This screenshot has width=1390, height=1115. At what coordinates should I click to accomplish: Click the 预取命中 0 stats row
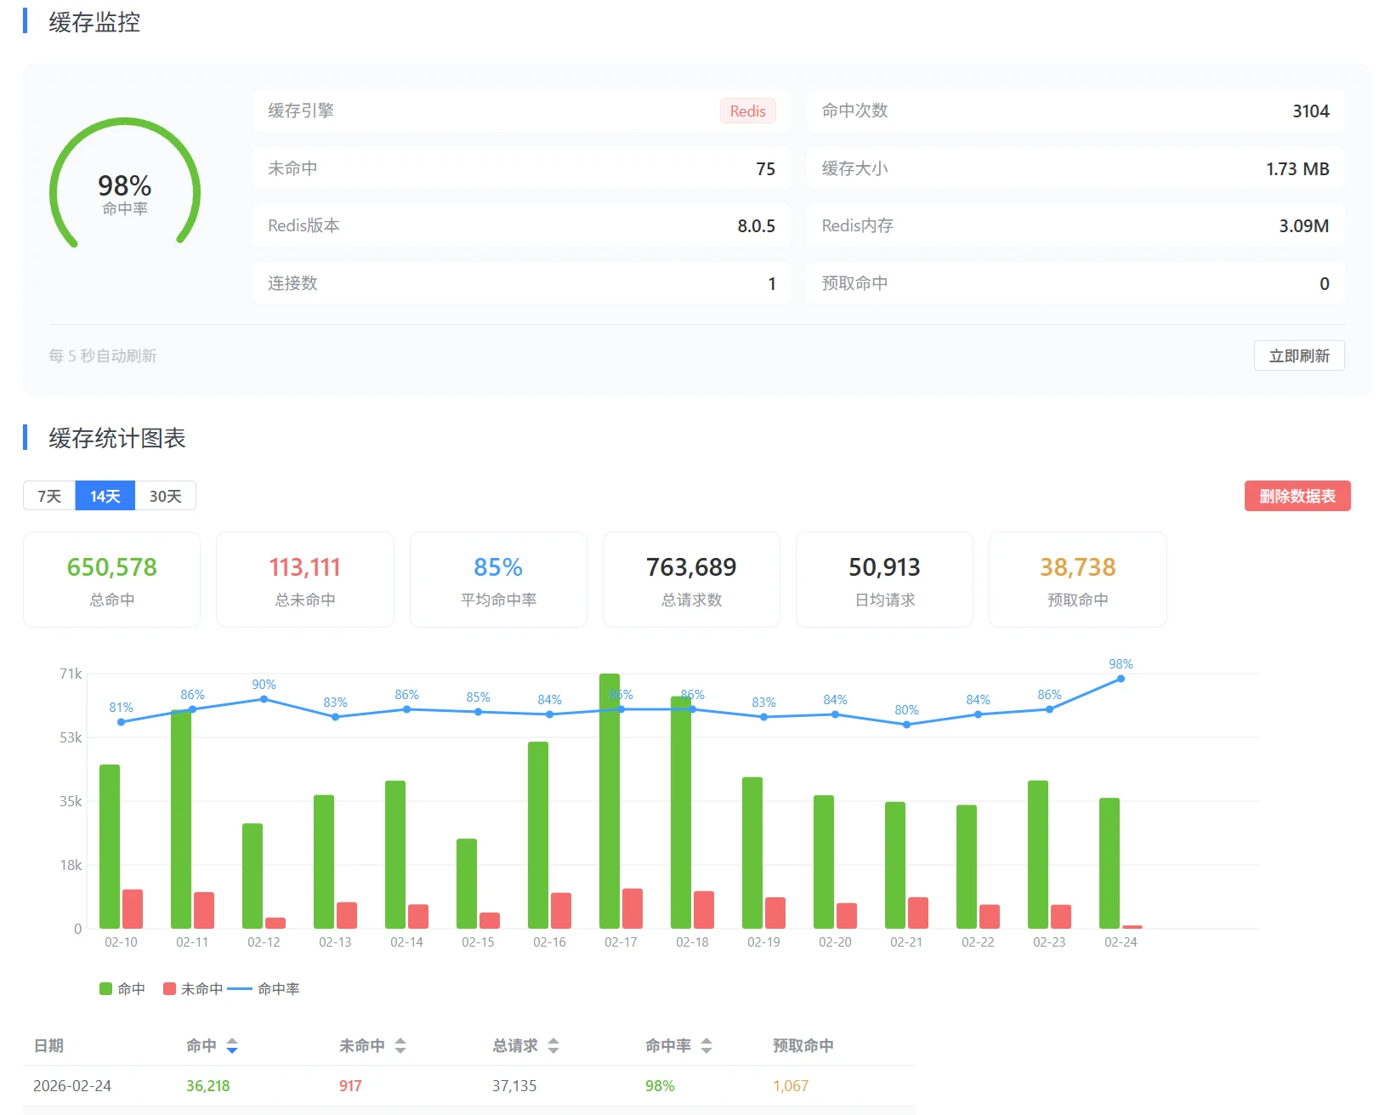(x=1075, y=283)
